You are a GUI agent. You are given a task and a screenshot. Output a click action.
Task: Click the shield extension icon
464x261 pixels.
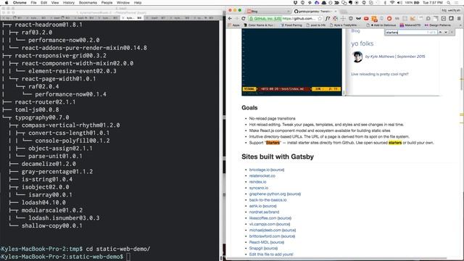pos(351,18)
